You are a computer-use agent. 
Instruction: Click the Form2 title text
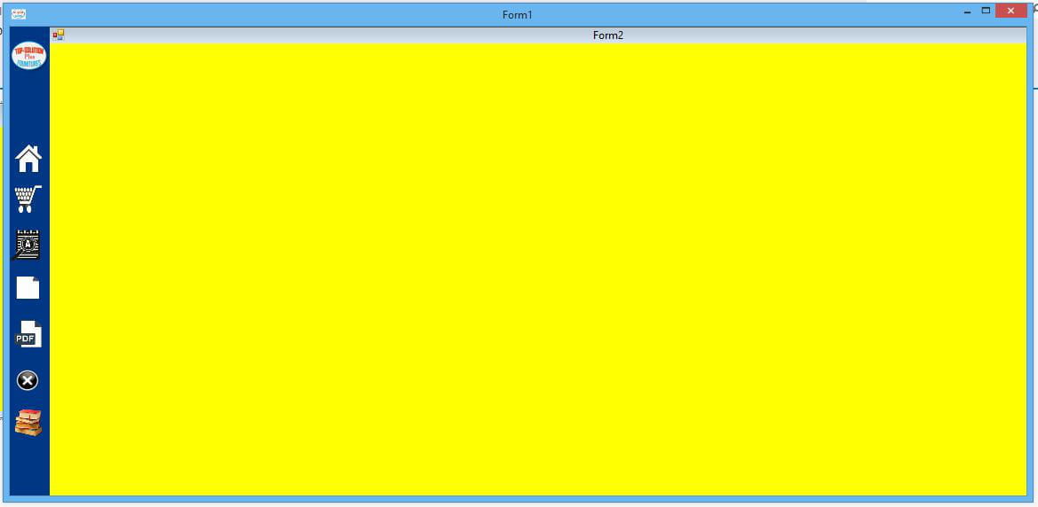click(608, 35)
